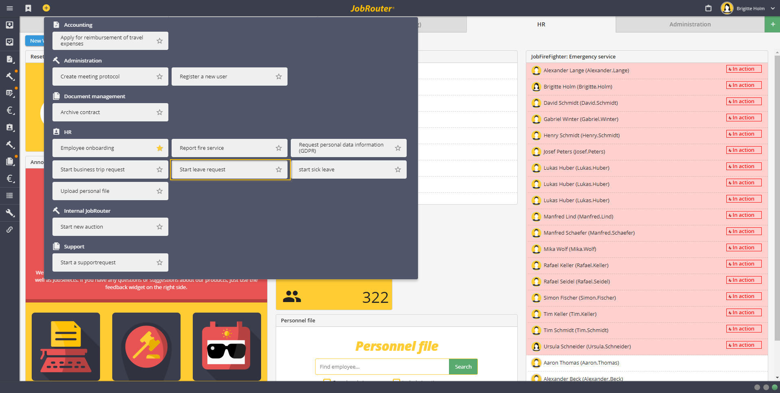The width and height of the screenshot is (780, 393).
Task: Switch to the HR dashboard tab
Action: point(541,24)
